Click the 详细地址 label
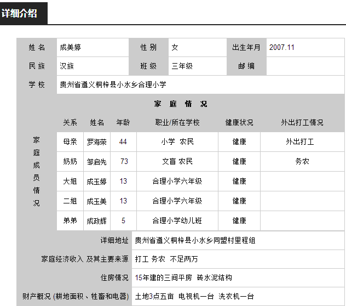Image resolution: width=346 pixels, height=306 pixels. click(x=114, y=240)
